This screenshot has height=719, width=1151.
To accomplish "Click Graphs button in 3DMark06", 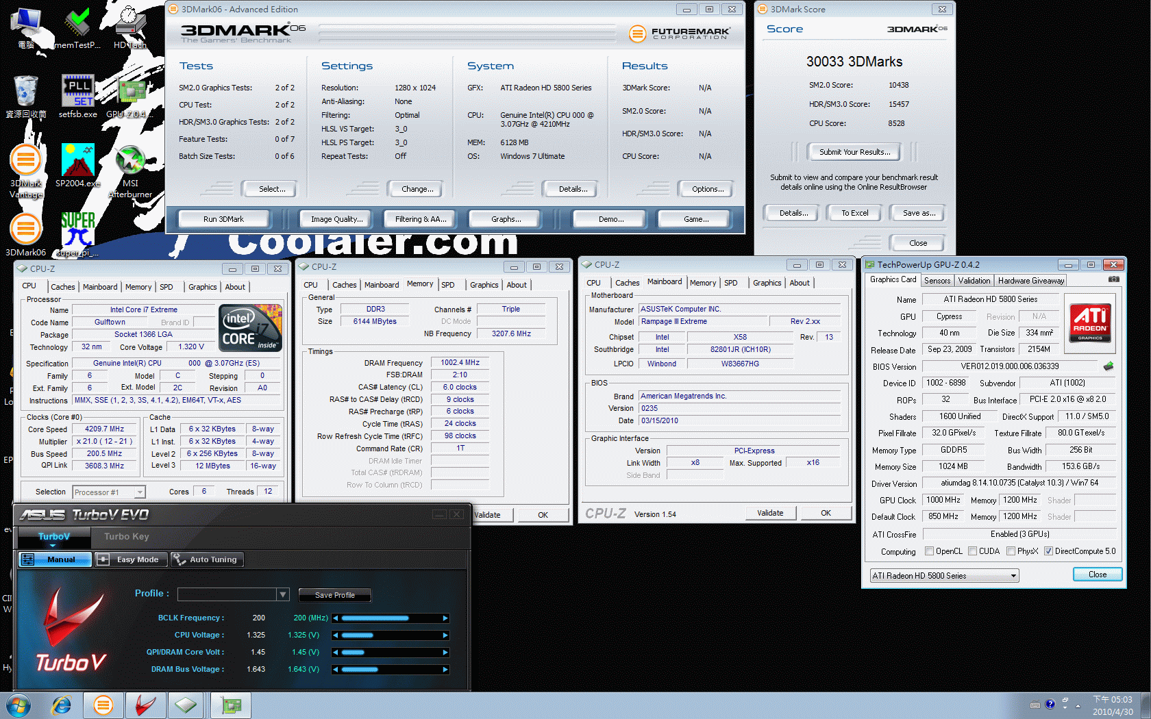I will (x=506, y=219).
